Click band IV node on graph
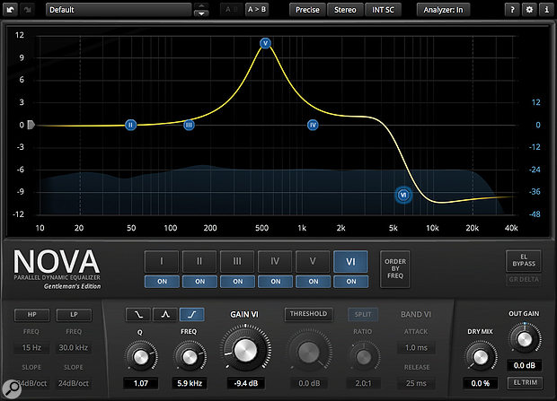The height and width of the screenshot is (401, 557). tap(313, 125)
